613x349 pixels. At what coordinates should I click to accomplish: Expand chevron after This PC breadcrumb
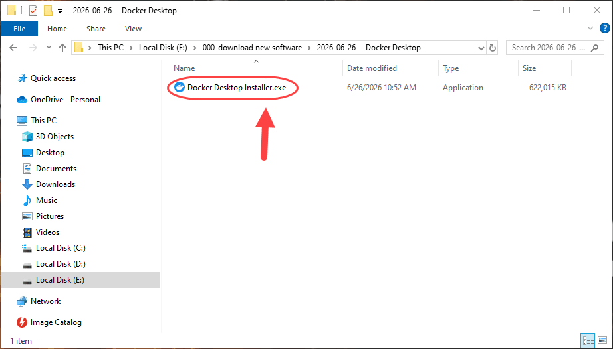131,48
